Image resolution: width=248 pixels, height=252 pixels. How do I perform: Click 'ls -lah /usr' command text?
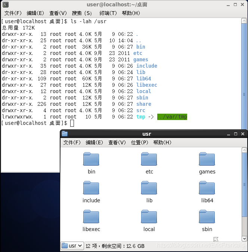pyautogui.click(x=89, y=21)
